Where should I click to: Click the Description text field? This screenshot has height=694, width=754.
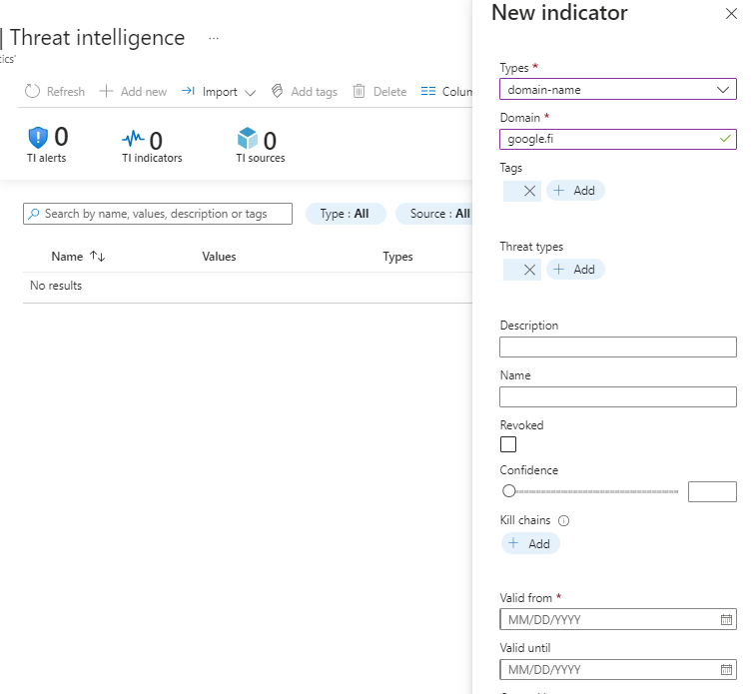tap(617, 347)
